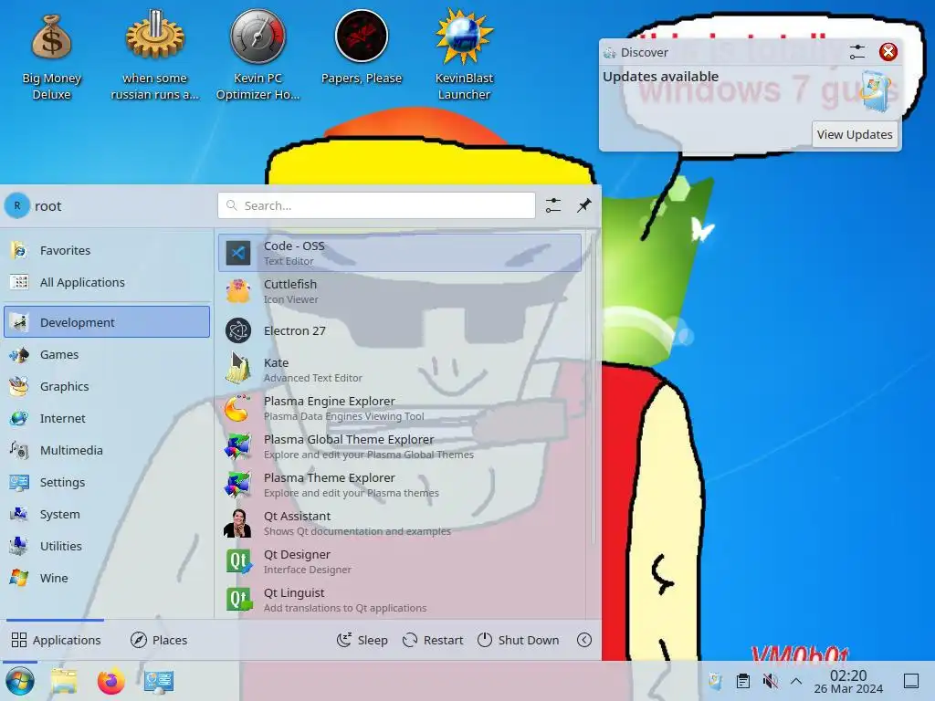935x701 pixels.
Task: Click 'Shows Qt documentation and examples' text
Action: (357, 531)
